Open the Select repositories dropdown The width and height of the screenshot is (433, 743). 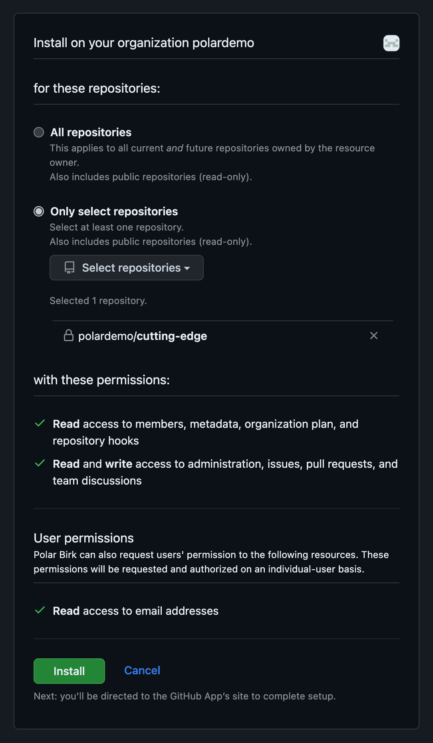[x=126, y=268]
